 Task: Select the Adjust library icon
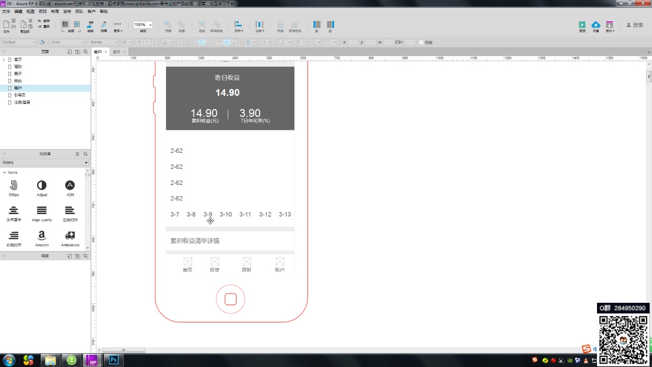tap(42, 188)
